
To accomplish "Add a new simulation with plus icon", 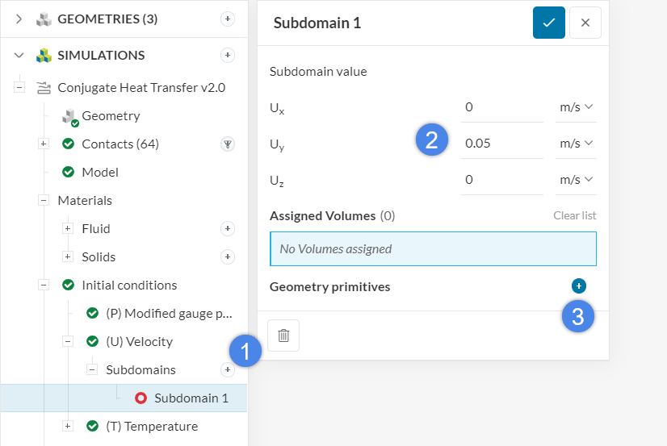I will point(228,55).
